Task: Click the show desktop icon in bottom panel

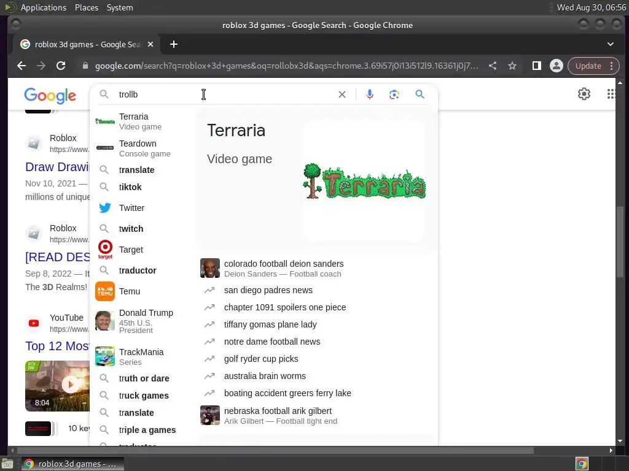Action: 7,464
